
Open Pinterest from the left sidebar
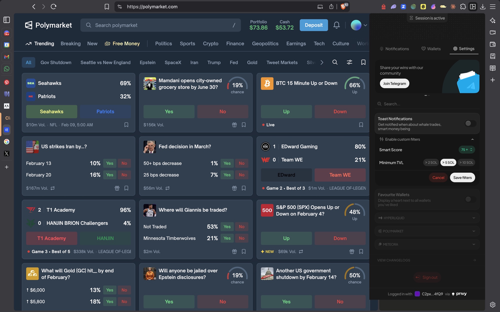(7, 82)
